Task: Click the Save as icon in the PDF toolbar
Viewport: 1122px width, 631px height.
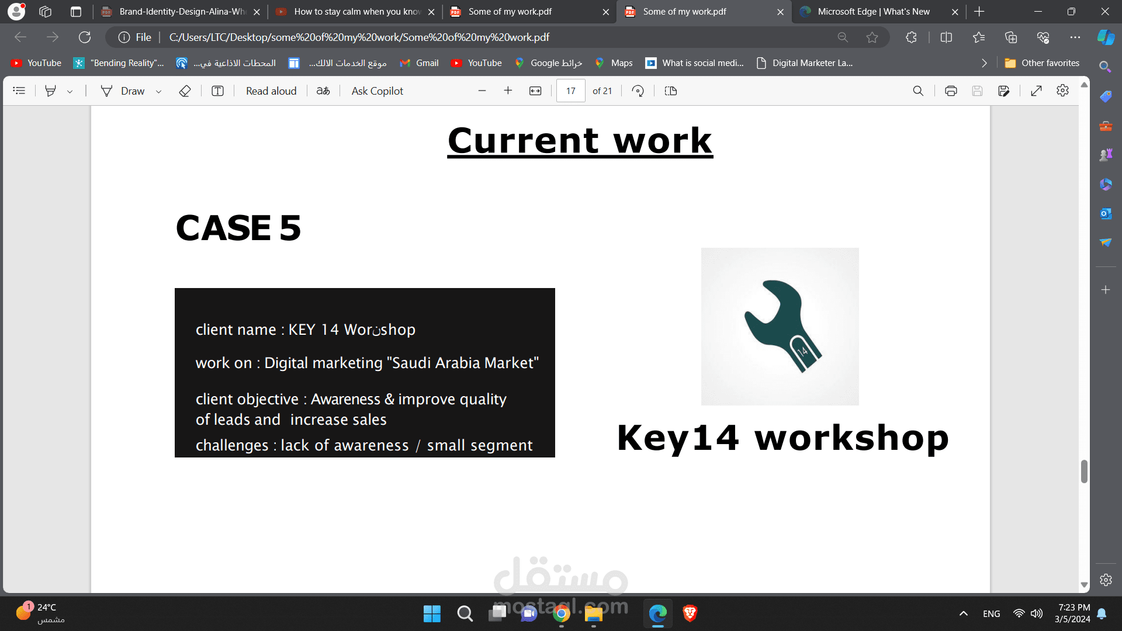Action: 1004,91
